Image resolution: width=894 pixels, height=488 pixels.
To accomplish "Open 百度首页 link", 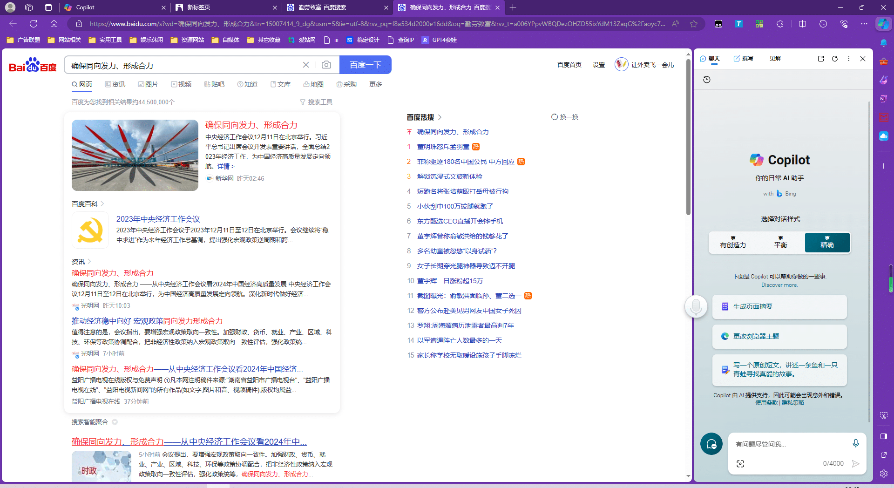I will tap(569, 65).
